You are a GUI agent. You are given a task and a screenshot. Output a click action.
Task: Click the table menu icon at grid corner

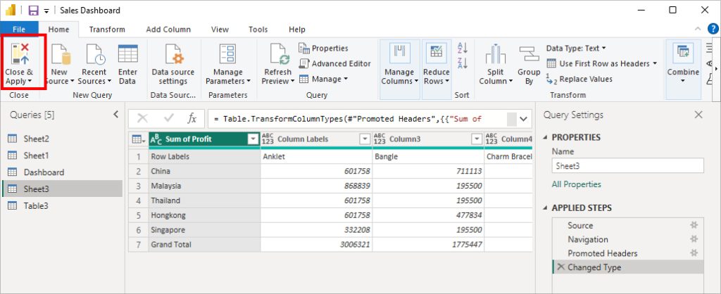138,139
